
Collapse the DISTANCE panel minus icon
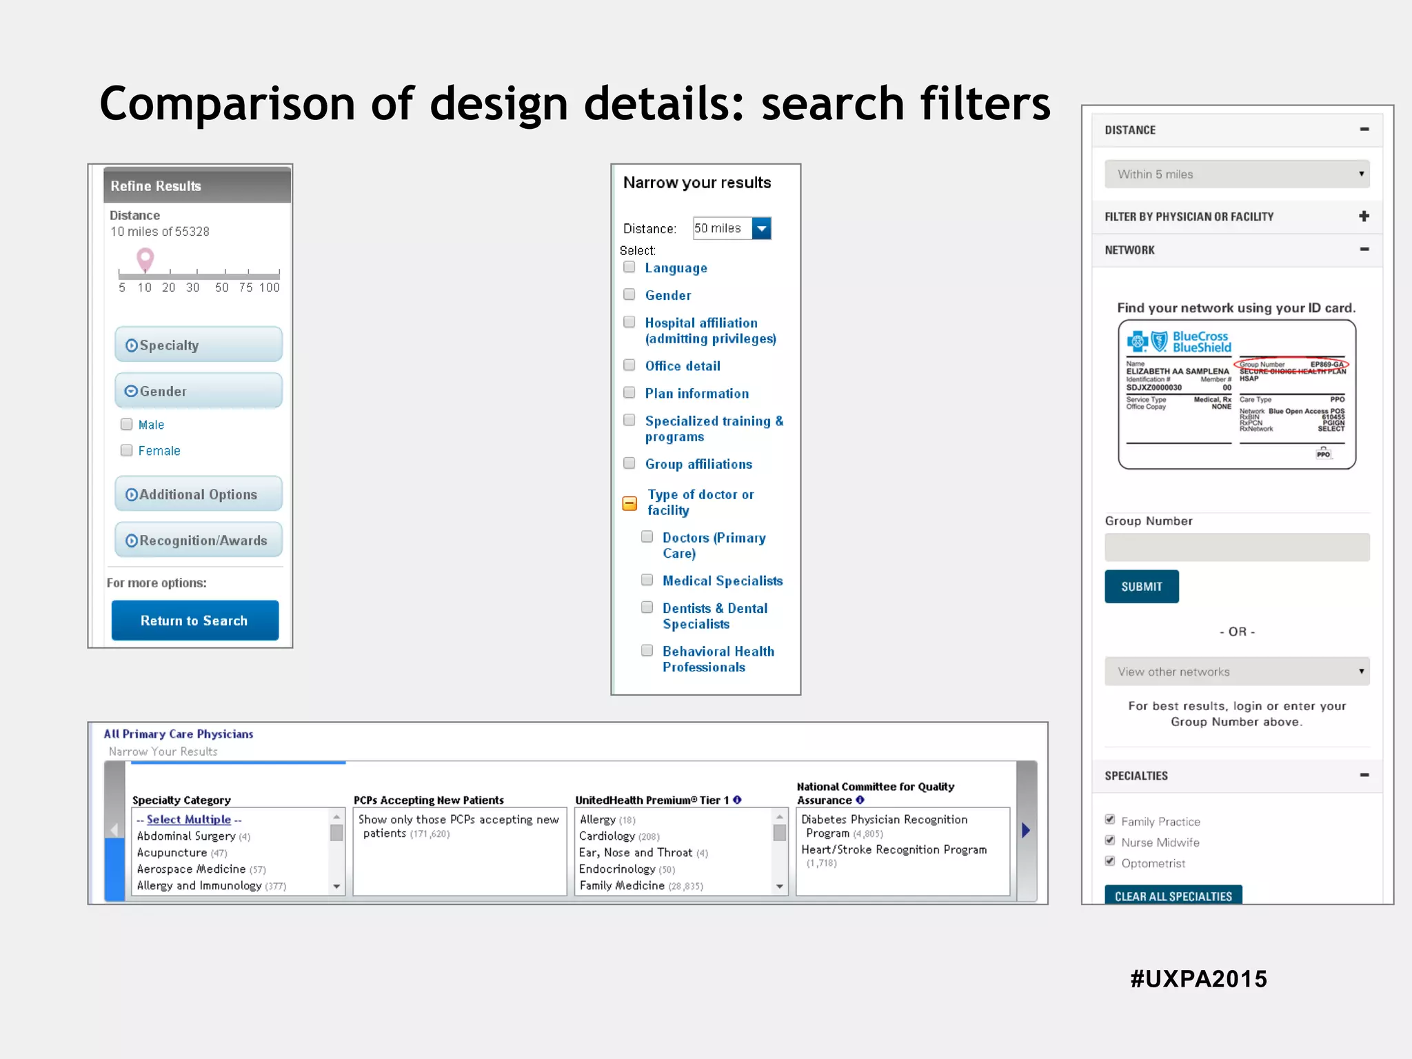(1364, 129)
